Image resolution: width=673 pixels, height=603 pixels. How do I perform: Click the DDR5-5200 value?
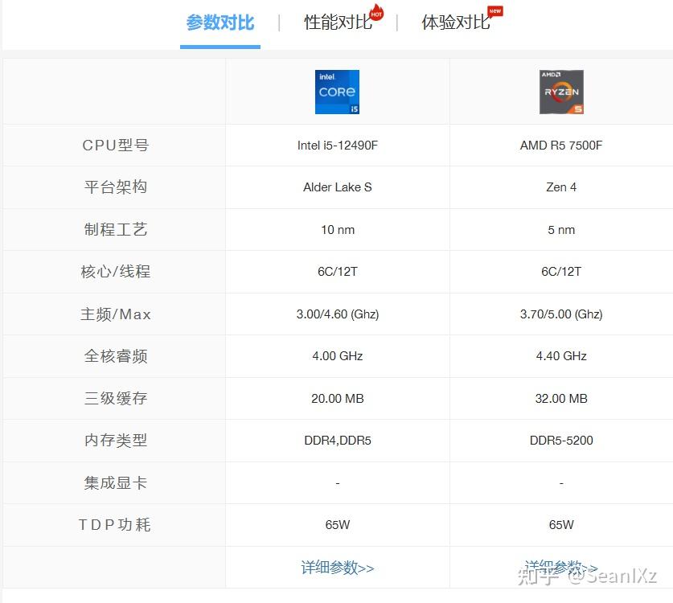click(561, 441)
